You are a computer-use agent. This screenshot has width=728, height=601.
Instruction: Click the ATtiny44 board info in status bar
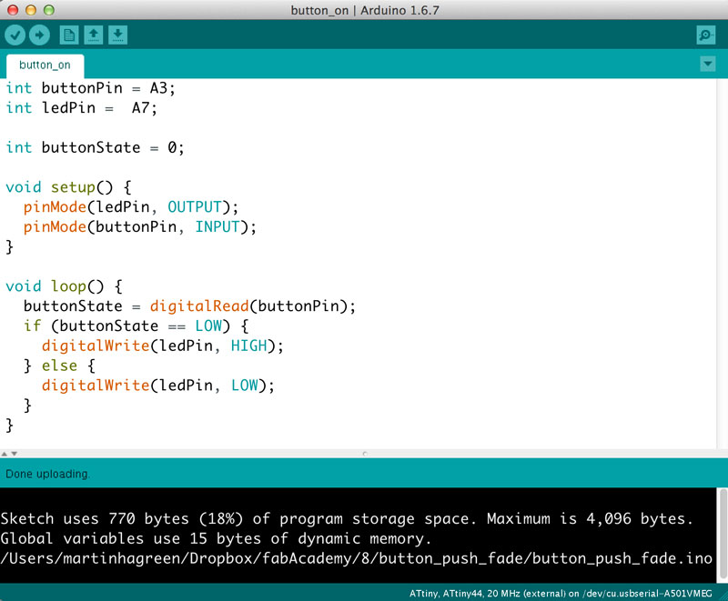click(x=561, y=594)
